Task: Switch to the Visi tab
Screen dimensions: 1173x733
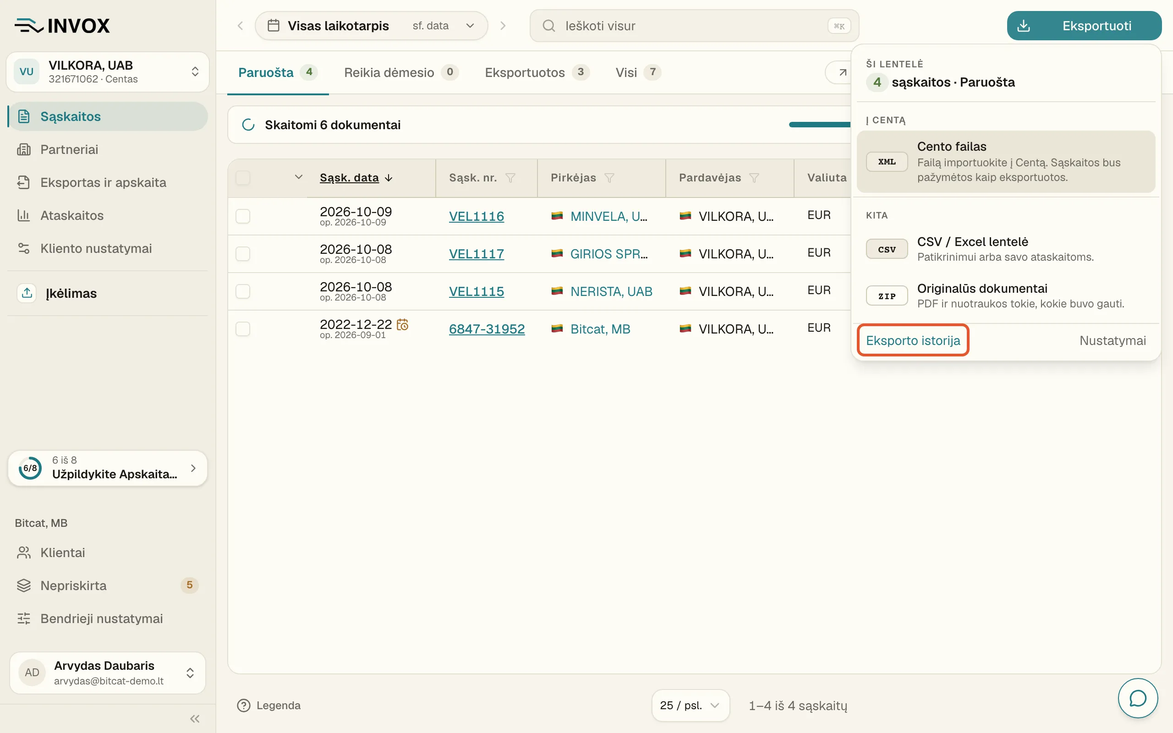Action: click(638, 72)
